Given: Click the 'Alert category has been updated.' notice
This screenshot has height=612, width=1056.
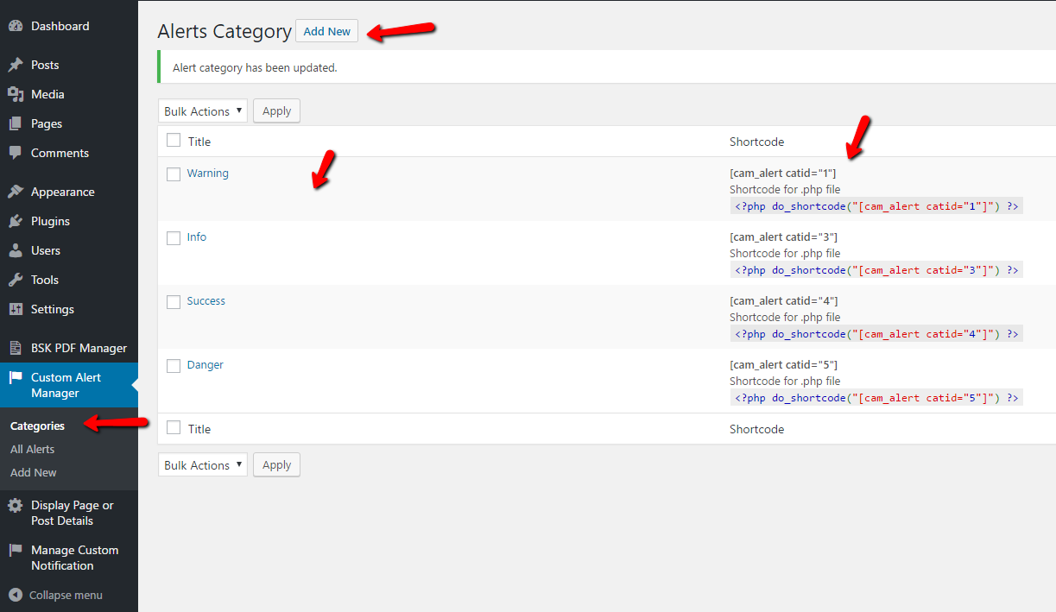Looking at the screenshot, I should (255, 67).
